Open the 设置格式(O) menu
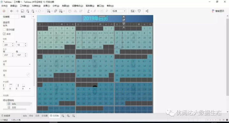 coord(77,6)
